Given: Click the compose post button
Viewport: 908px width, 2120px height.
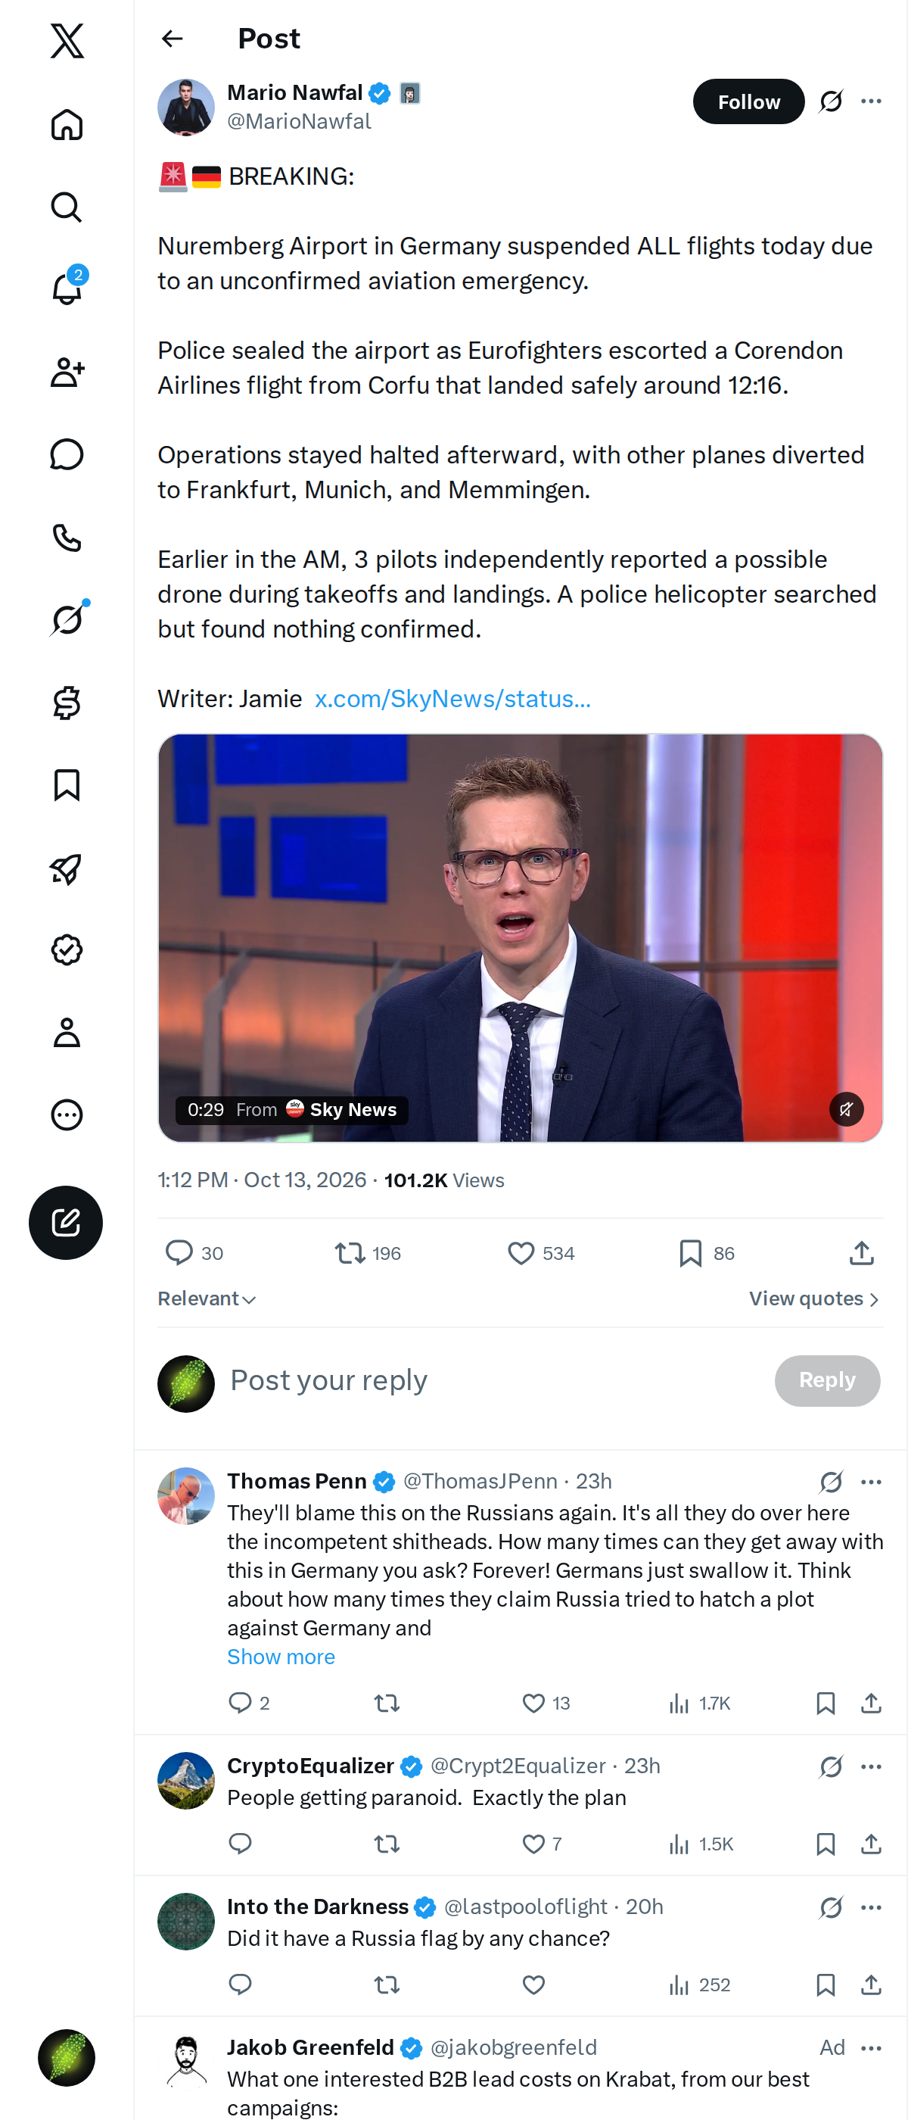Looking at the screenshot, I should (x=66, y=1222).
